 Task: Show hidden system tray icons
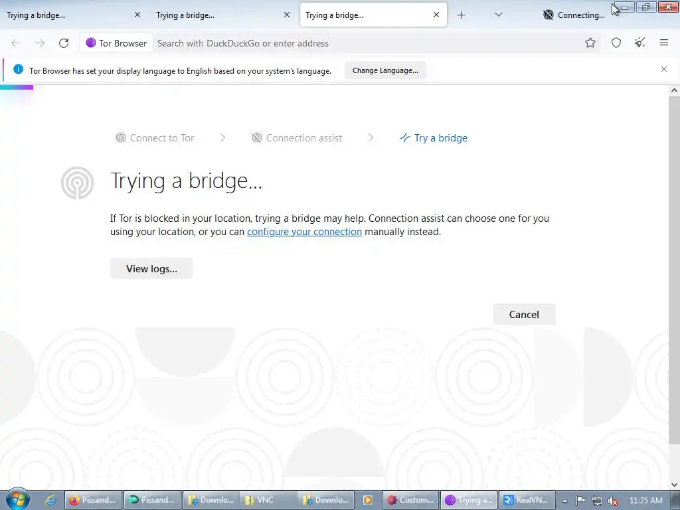(x=564, y=501)
